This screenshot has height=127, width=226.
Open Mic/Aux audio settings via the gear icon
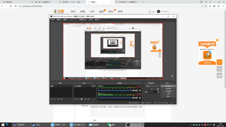[x=140, y=98]
